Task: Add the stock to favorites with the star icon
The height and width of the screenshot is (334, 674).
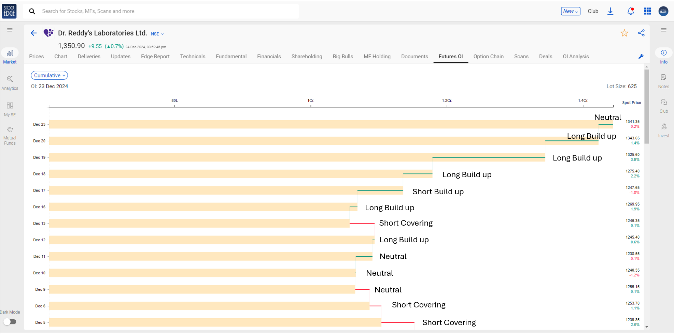Action: (x=624, y=33)
